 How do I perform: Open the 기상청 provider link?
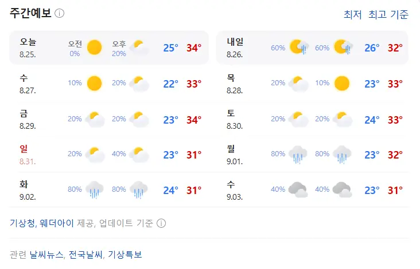(x=22, y=223)
